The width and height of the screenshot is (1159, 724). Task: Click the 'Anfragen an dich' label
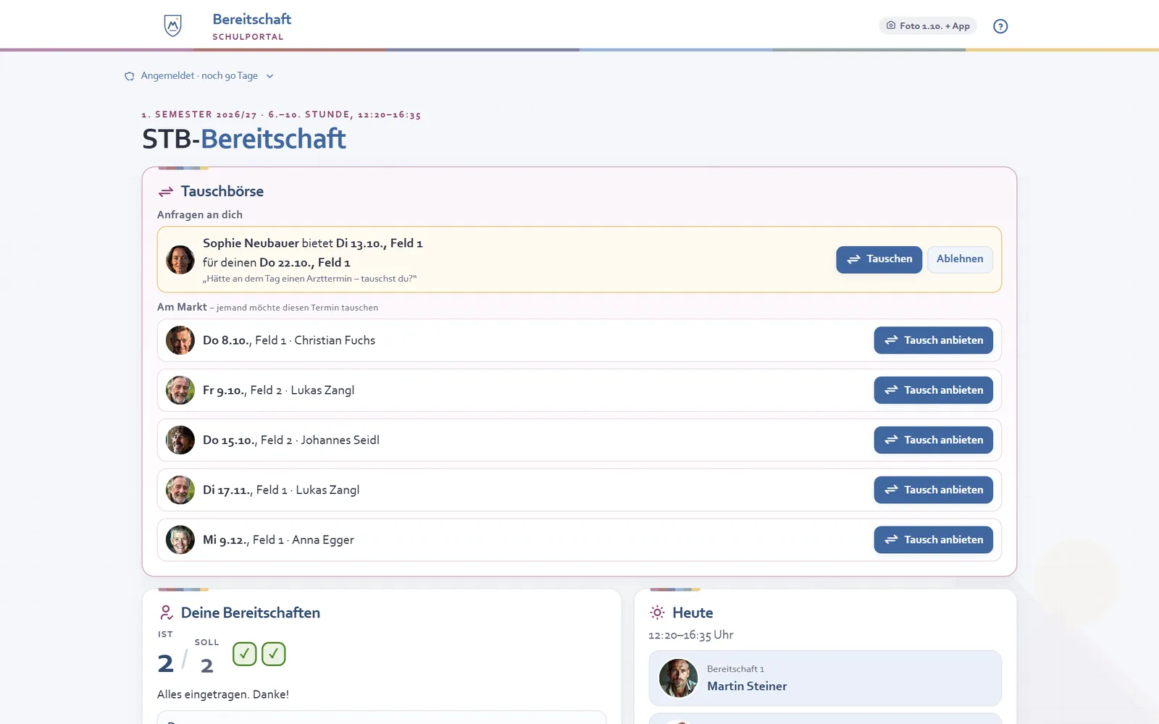tap(200, 215)
